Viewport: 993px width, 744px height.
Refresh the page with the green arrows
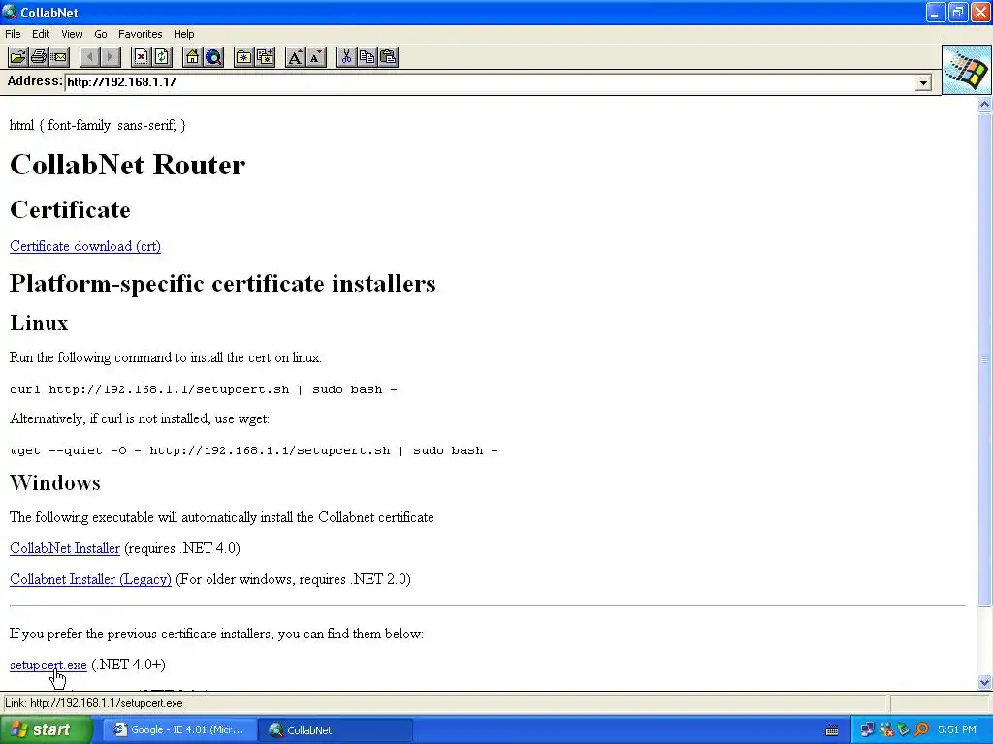point(162,57)
